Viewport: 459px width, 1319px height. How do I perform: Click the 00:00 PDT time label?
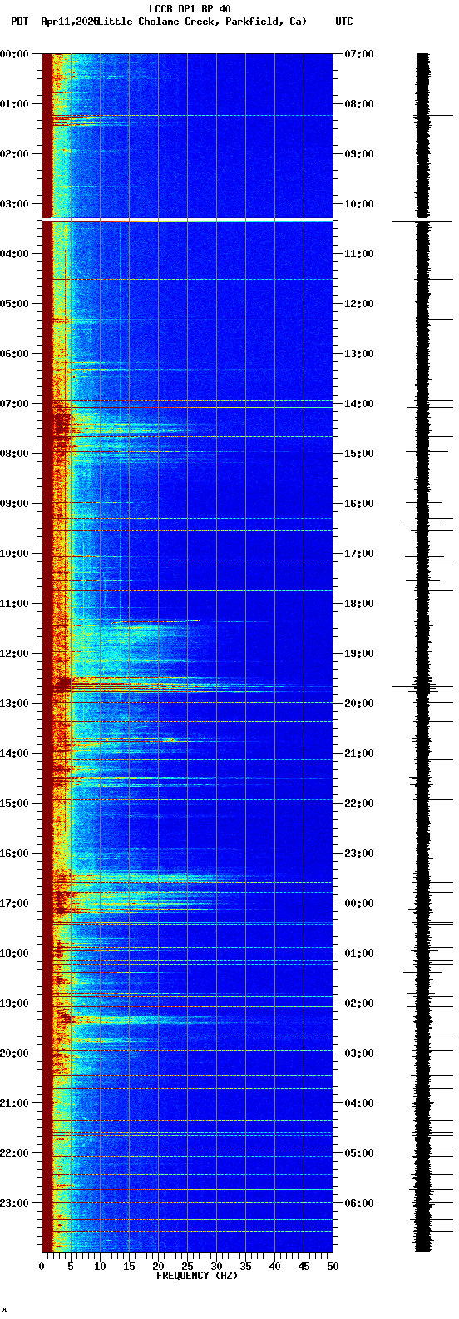pos(14,54)
